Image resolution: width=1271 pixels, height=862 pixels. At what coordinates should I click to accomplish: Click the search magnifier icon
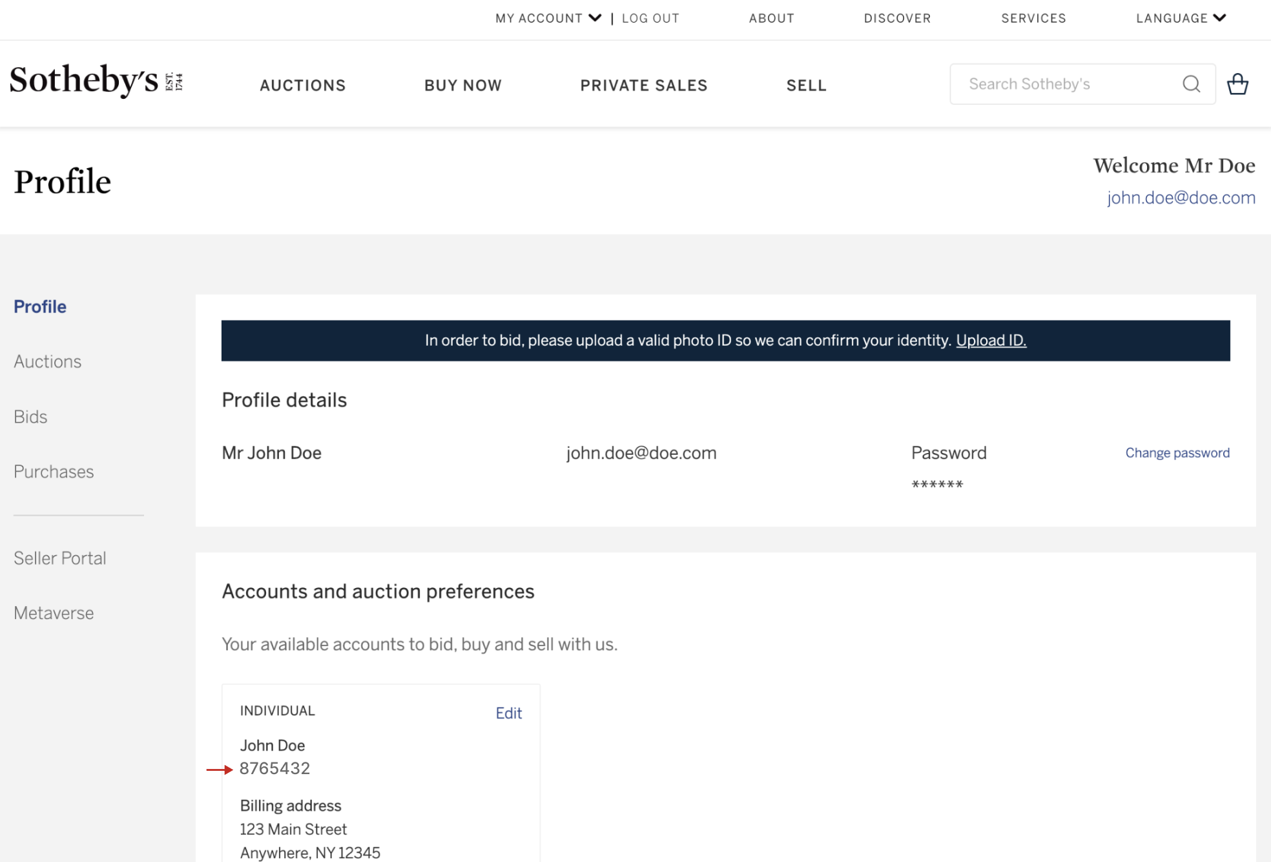coord(1191,84)
